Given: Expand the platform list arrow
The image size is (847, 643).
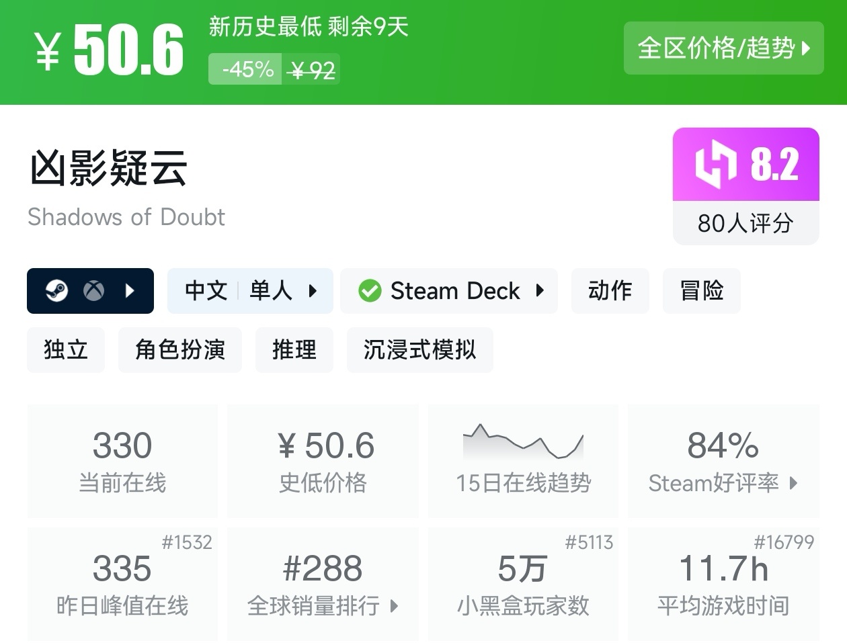Looking at the screenshot, I should tap(130, 291).
